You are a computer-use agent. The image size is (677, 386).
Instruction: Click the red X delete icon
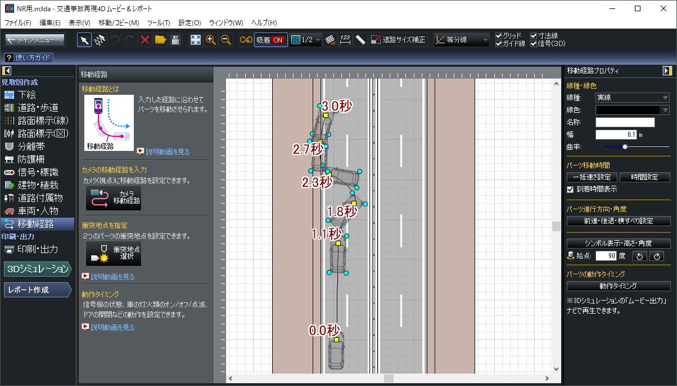(x=145, y=40)
